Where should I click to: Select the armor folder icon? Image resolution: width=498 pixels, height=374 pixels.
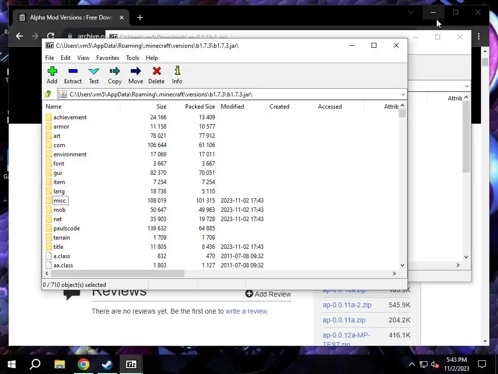(49, 126)
